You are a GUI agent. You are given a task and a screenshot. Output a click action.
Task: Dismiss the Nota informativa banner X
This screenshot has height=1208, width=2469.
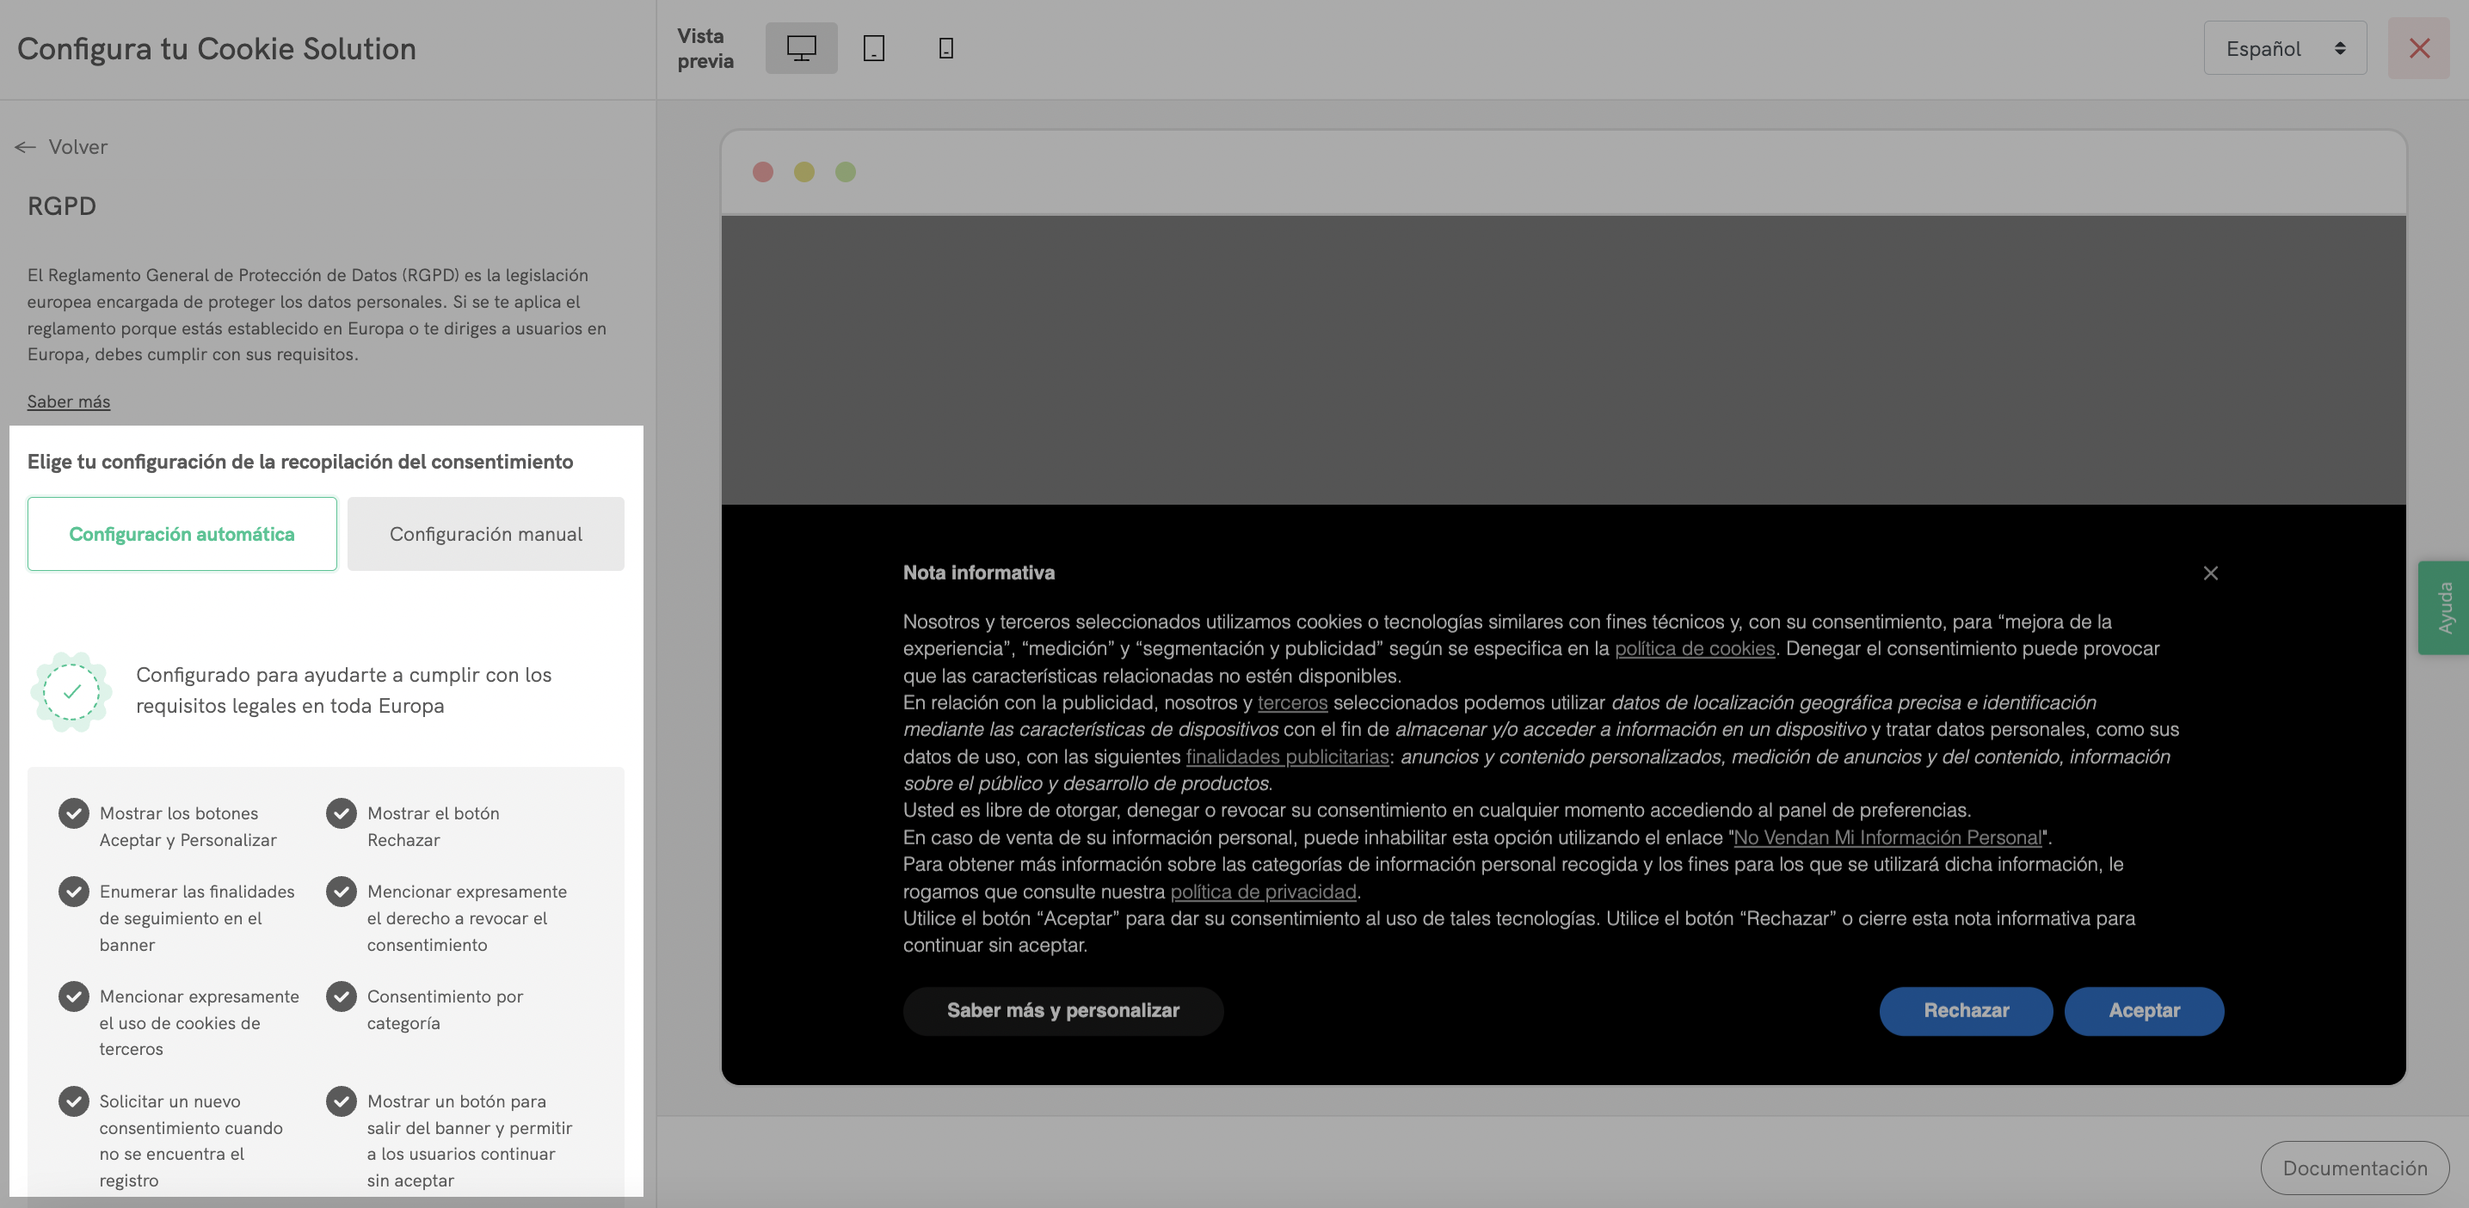pyautogui.click(x=2210, y=573)
